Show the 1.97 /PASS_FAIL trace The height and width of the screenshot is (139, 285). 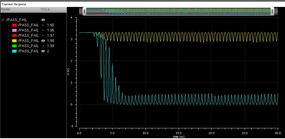[43, 35]
